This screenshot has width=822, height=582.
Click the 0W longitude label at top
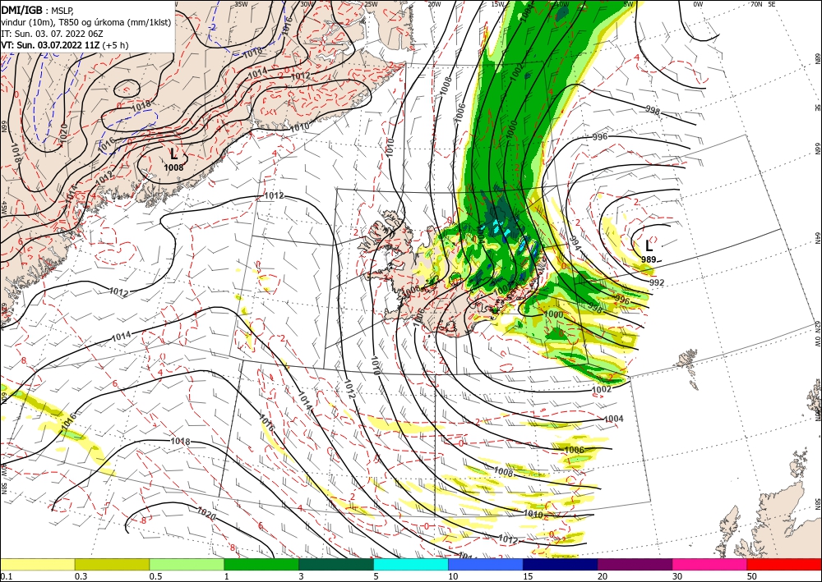(x=698, y=3)
